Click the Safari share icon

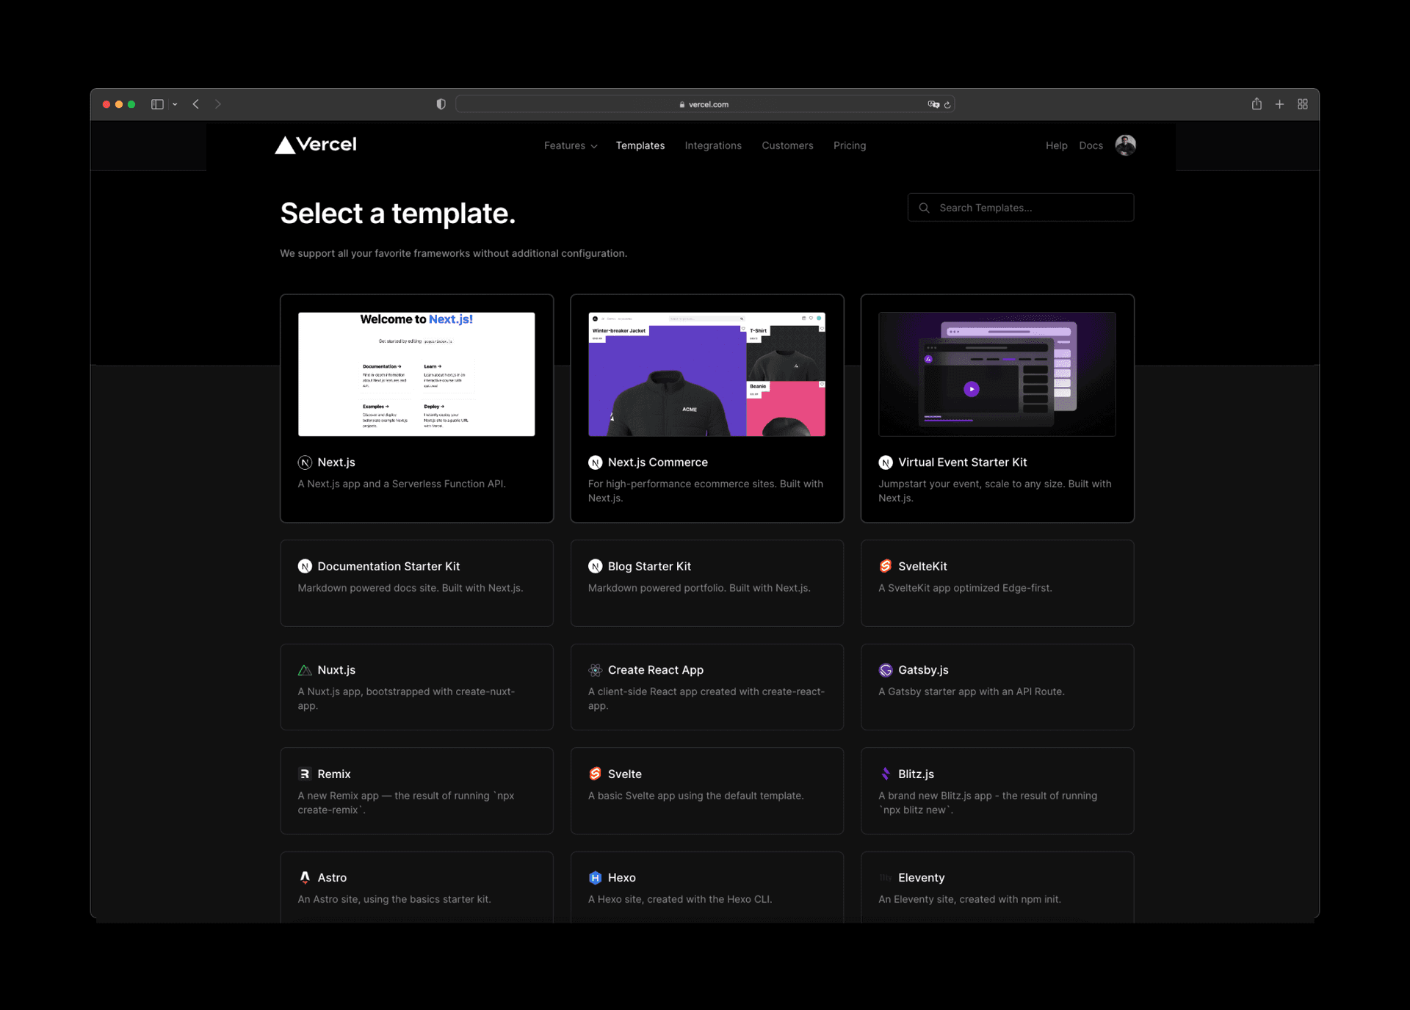pyautogui.click(x=1257, y=104)
